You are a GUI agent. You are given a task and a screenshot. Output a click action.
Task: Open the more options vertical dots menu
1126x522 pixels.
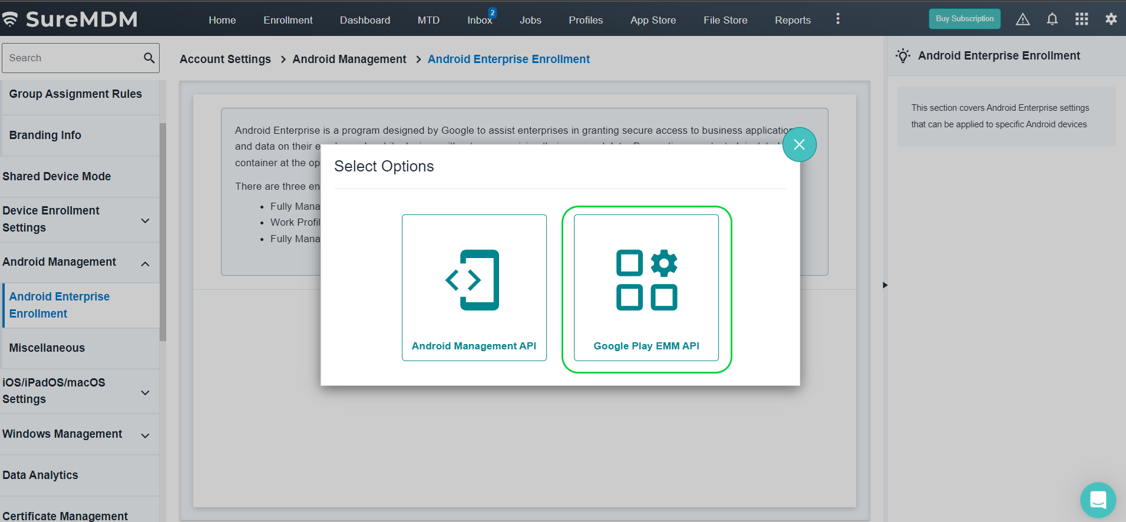point(838,19)
